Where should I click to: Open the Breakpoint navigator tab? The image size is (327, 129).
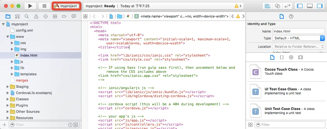coord(64,16)
